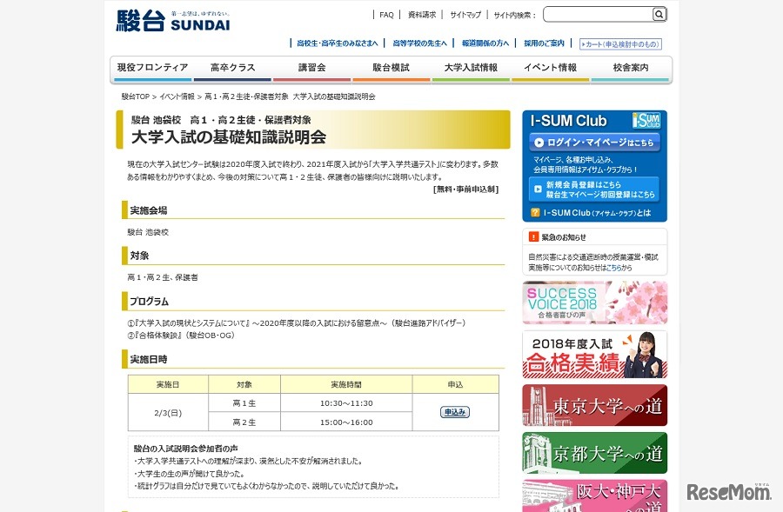The height and width of the screenshot is (512, 783).
Task: Click the I-SUM Club logo icon
Action: pos(646,120)
